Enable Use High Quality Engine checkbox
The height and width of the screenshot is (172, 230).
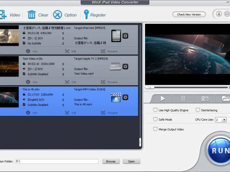click(x=155, y=110)
